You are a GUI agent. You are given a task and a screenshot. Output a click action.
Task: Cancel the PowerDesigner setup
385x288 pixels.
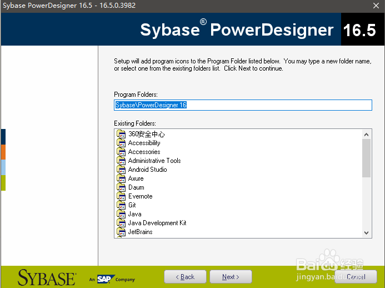[x=356, y=277]
